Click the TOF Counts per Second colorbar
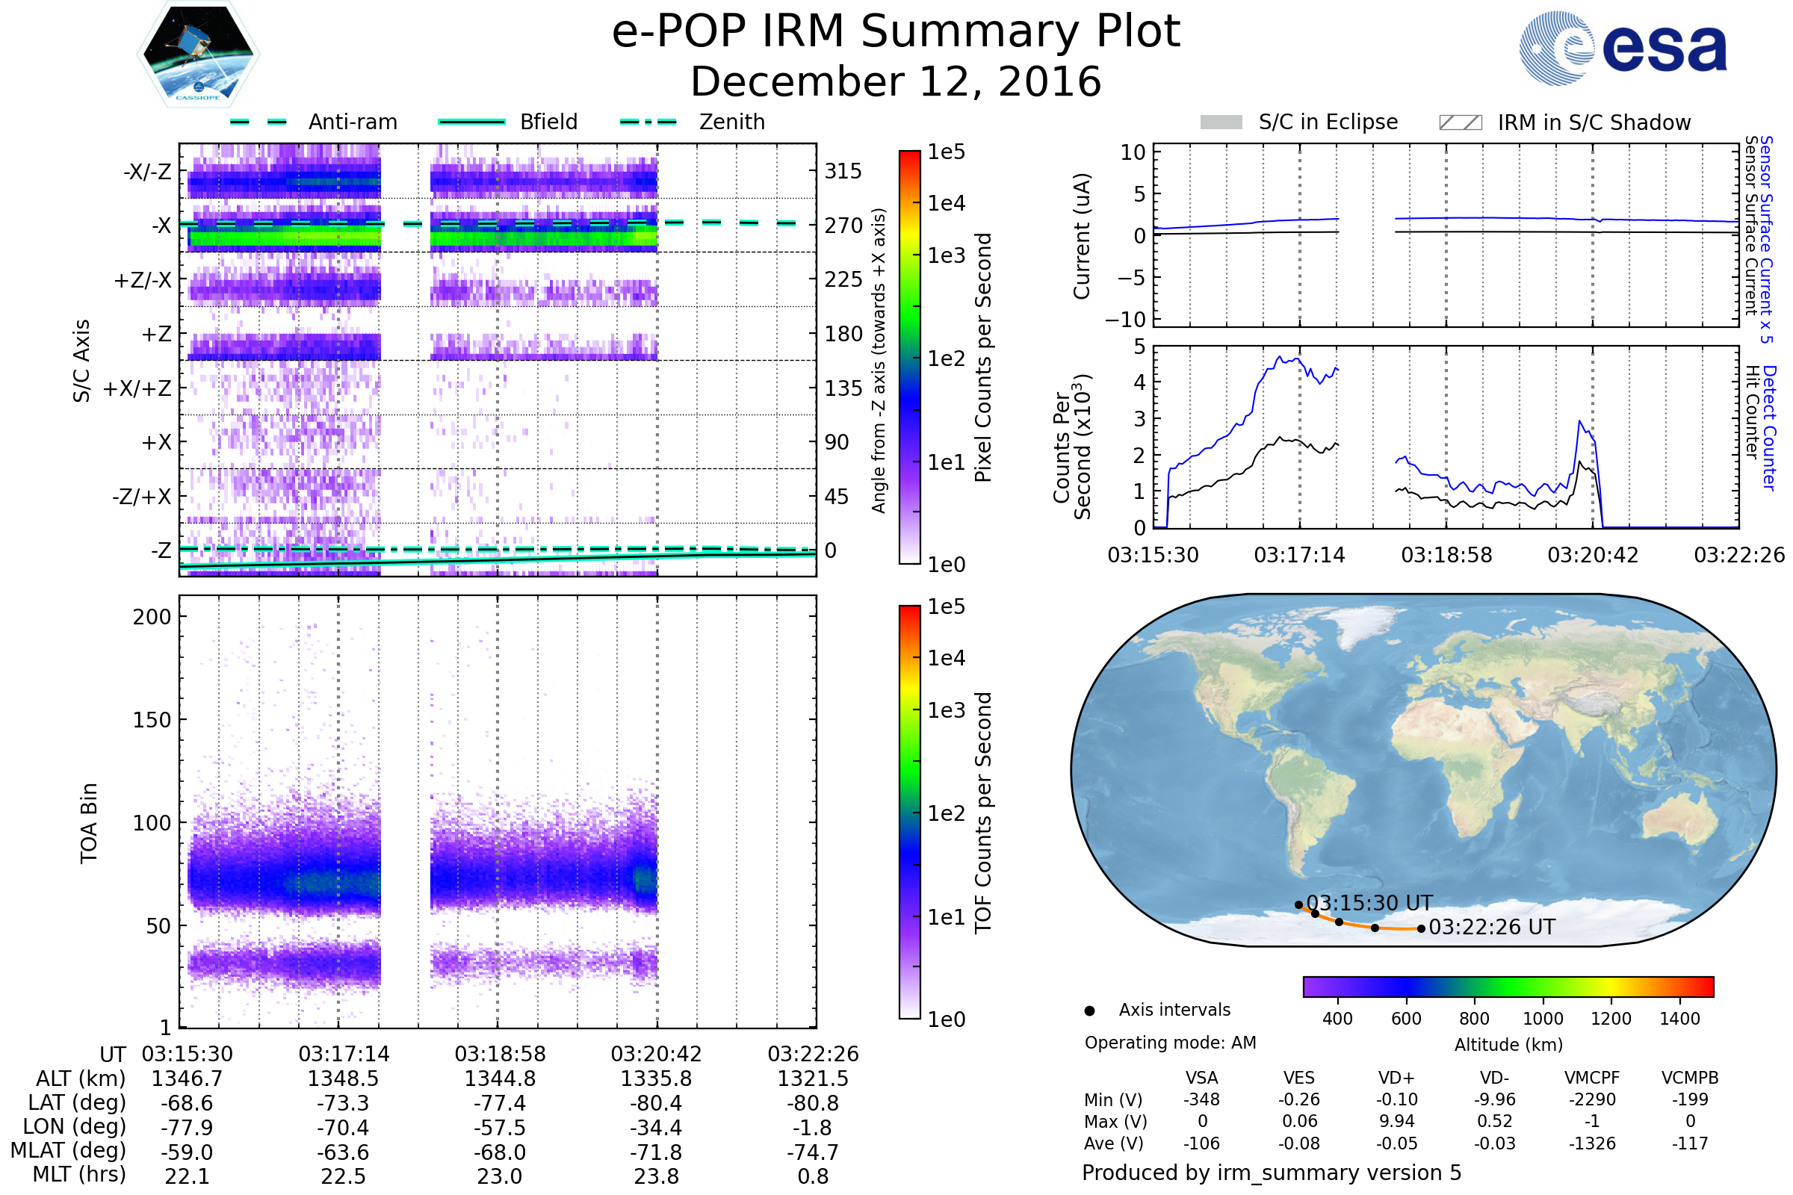This screenshot has width=1793, height=1195. 909,812
